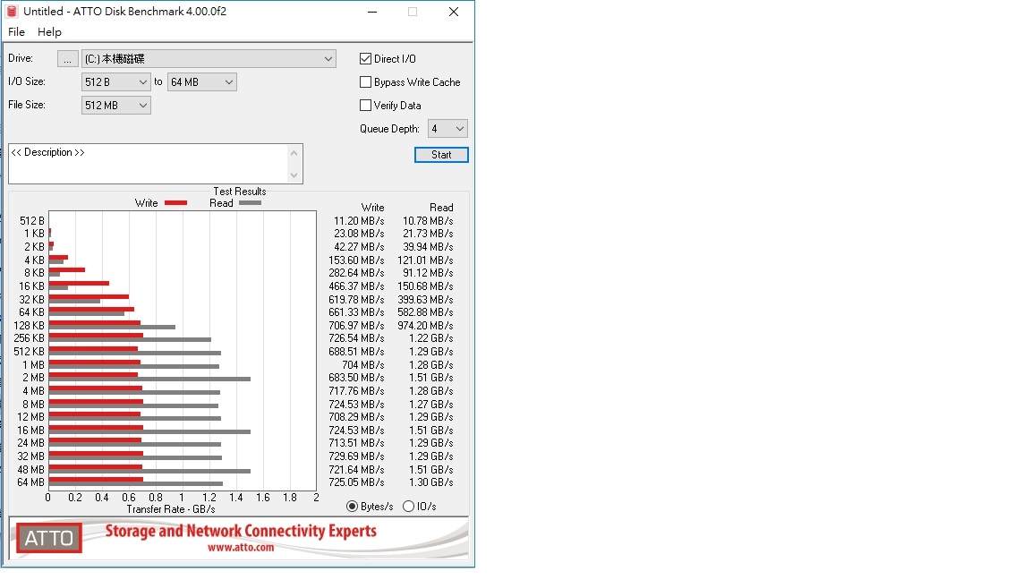Image resolution: width=1031 pixels, height=580 pixels.
Task: Click the Read column header in results
Action: [x=441, y=208]
